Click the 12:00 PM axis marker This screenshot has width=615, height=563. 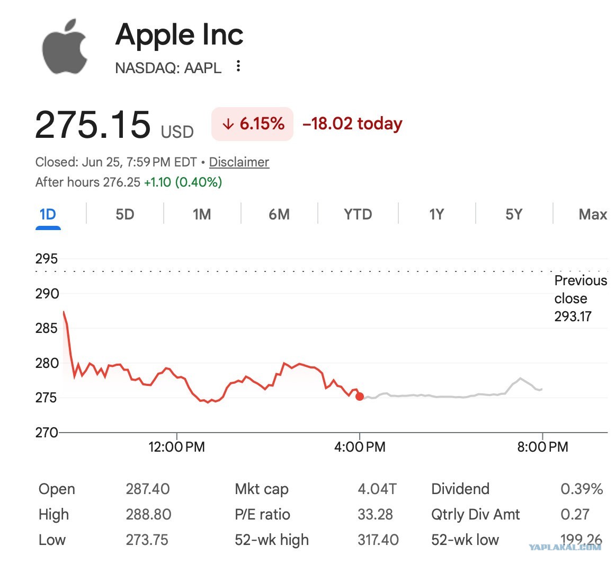176,447
